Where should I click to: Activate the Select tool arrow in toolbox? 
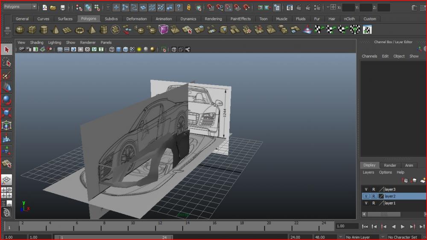tap(6, 50)
